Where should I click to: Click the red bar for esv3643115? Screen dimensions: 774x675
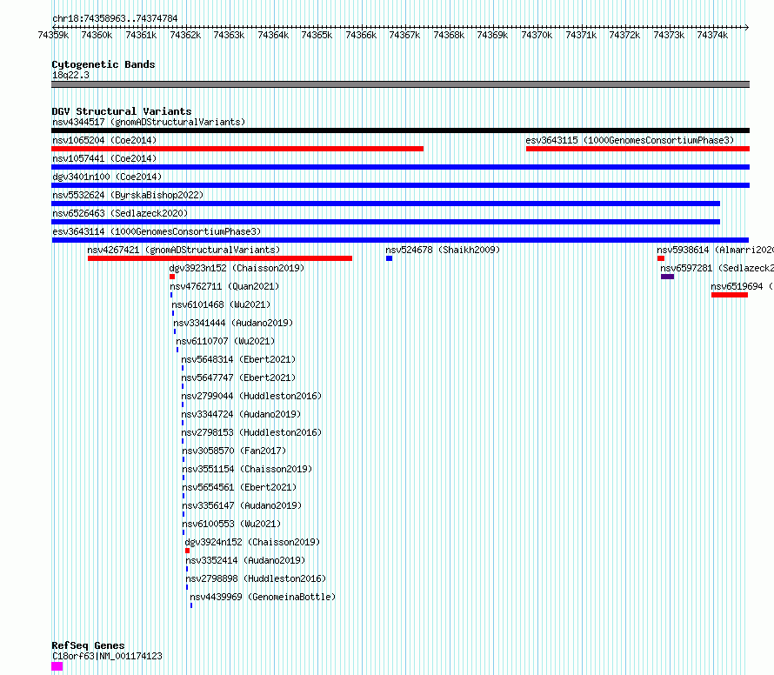coord(637,149)
